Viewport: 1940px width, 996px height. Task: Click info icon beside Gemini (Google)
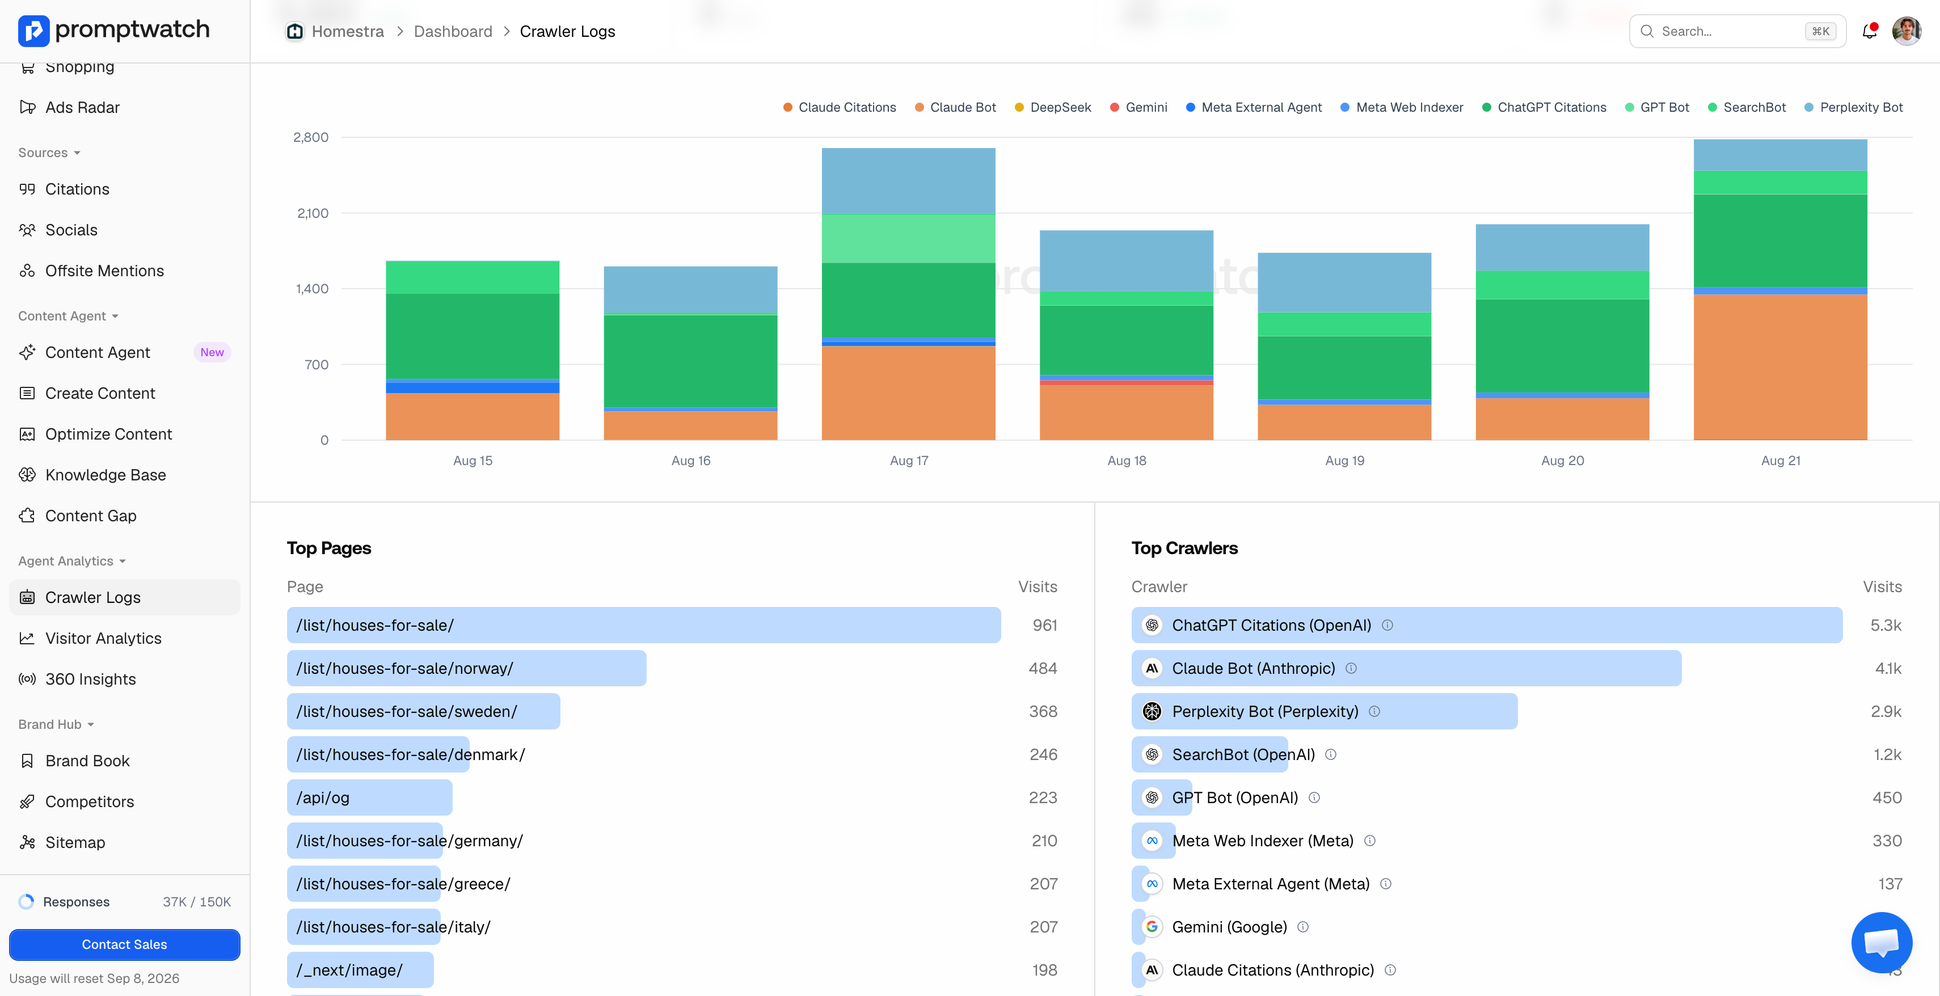[x=1303, y=927]
